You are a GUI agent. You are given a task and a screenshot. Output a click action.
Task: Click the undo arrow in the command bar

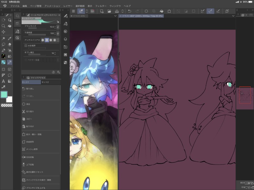click(x=130, y=11)
